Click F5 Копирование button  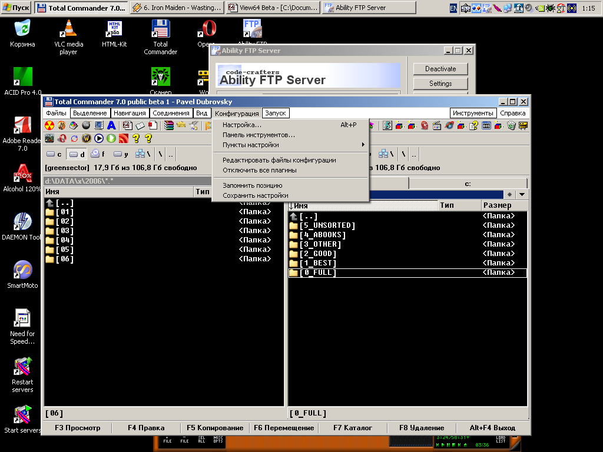215,428
